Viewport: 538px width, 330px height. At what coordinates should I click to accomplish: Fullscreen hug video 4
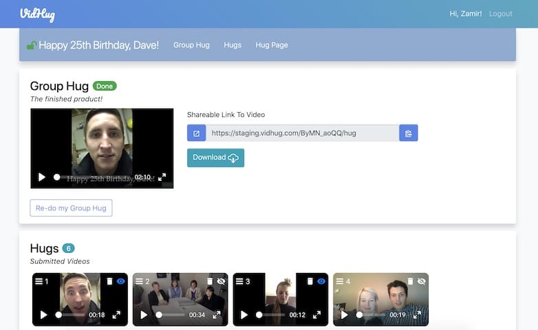pyautogui.click(x=417, y=315)
